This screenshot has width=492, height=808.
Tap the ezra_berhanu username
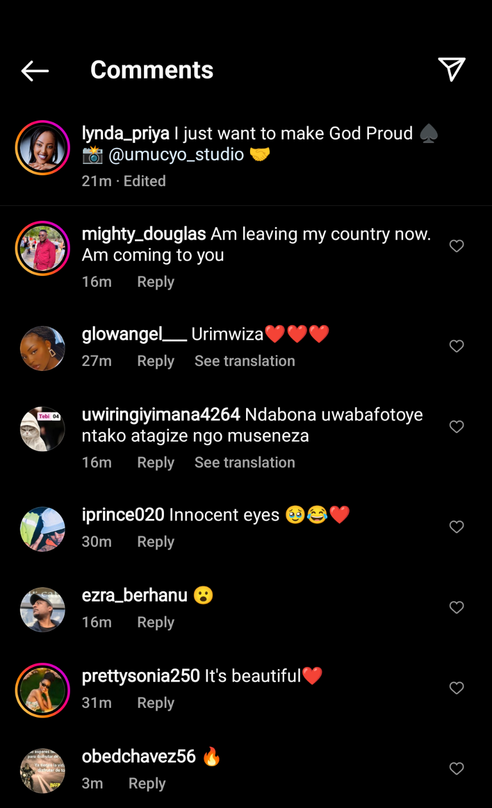pyautogui.click(x=134, y=596)
